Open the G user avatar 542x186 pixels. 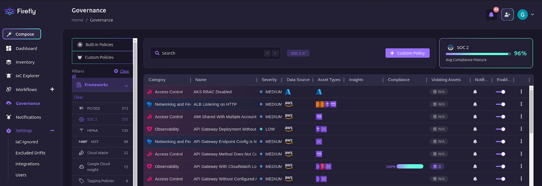pyautogui.click(x=522, y=15)
